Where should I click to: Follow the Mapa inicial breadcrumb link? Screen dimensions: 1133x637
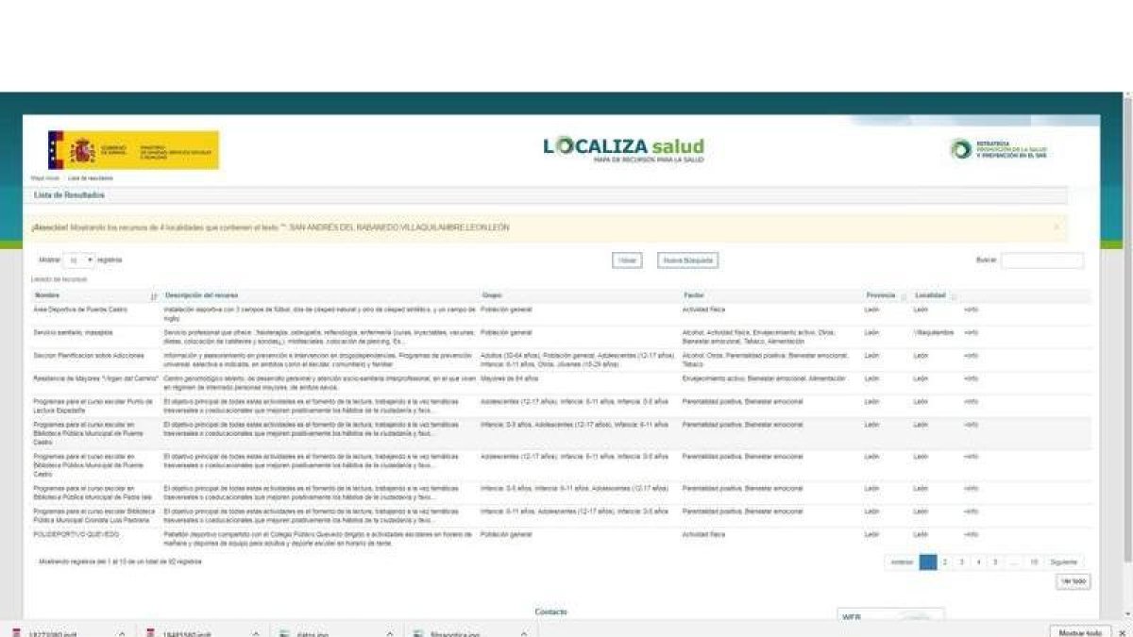(46, 177)
